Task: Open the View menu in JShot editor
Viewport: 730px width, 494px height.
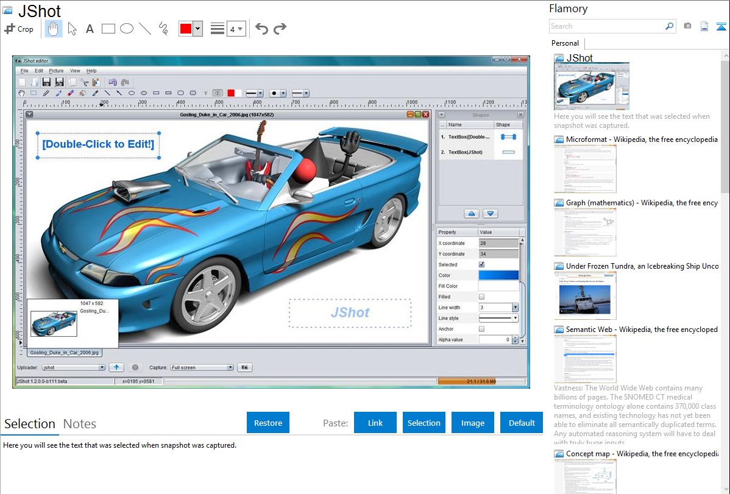Action: (x=75, y=71)
